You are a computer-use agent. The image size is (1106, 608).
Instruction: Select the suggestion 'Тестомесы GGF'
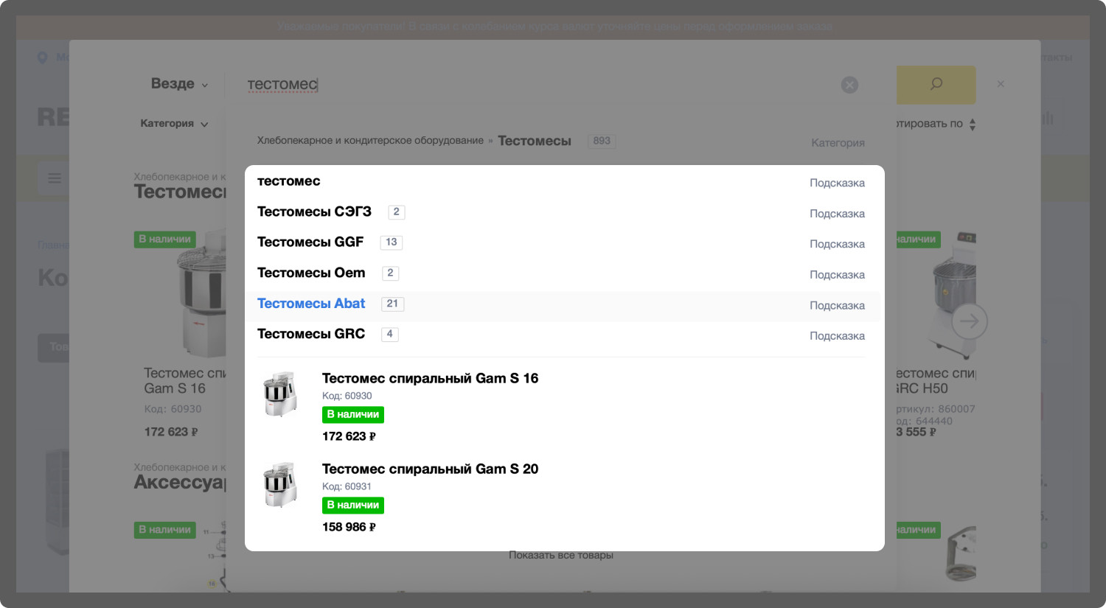pyautogui.click(x=561, y=243)
